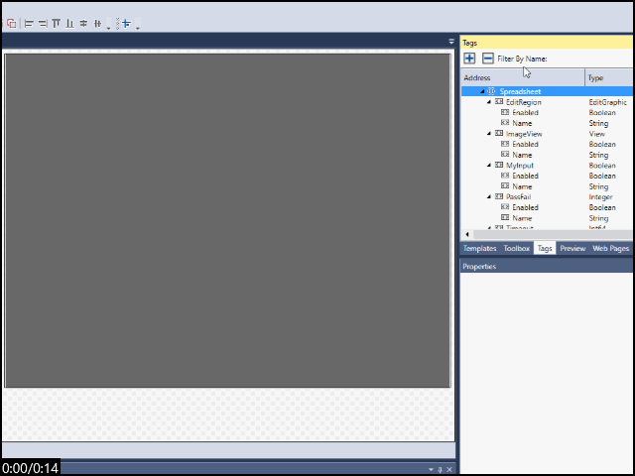Viewport: 635px width, 476px height.
Task: Click the collapse all tags minus icon
Action: tap(487, 59)
